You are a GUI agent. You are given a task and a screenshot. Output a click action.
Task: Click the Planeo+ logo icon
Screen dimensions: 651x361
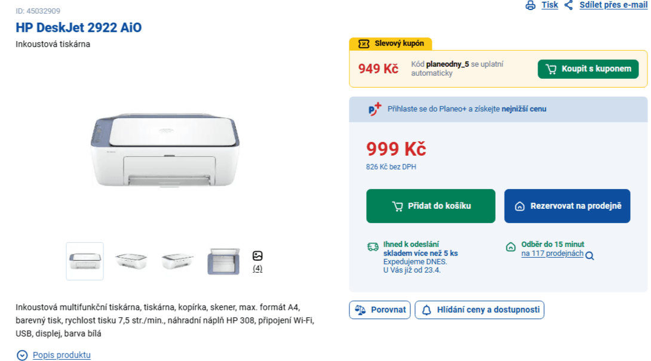click(x=375, y=109)
